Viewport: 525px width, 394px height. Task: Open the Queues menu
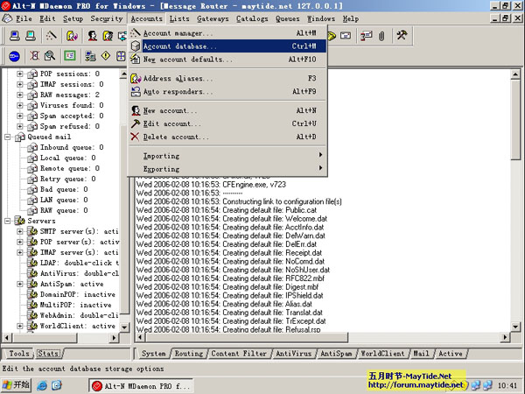coord(288,18)
